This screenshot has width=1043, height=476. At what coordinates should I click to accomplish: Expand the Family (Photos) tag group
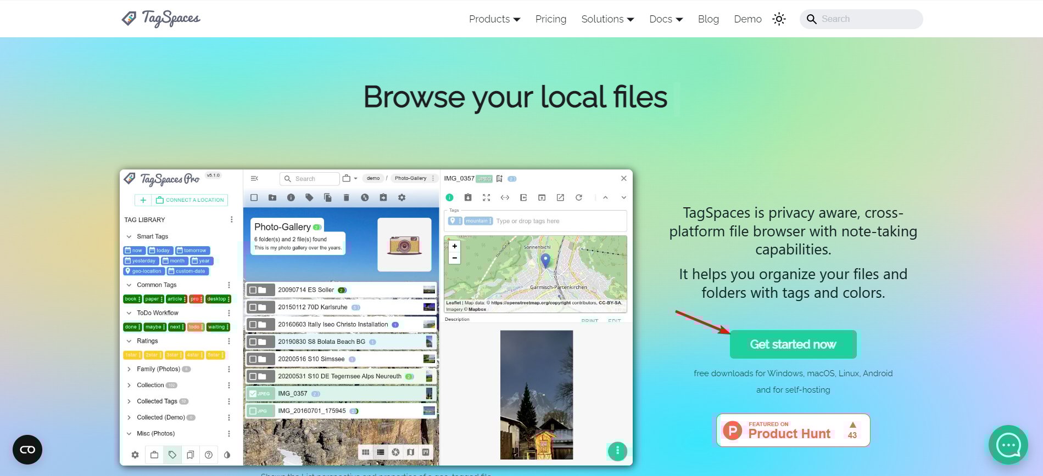pos(129,370)
